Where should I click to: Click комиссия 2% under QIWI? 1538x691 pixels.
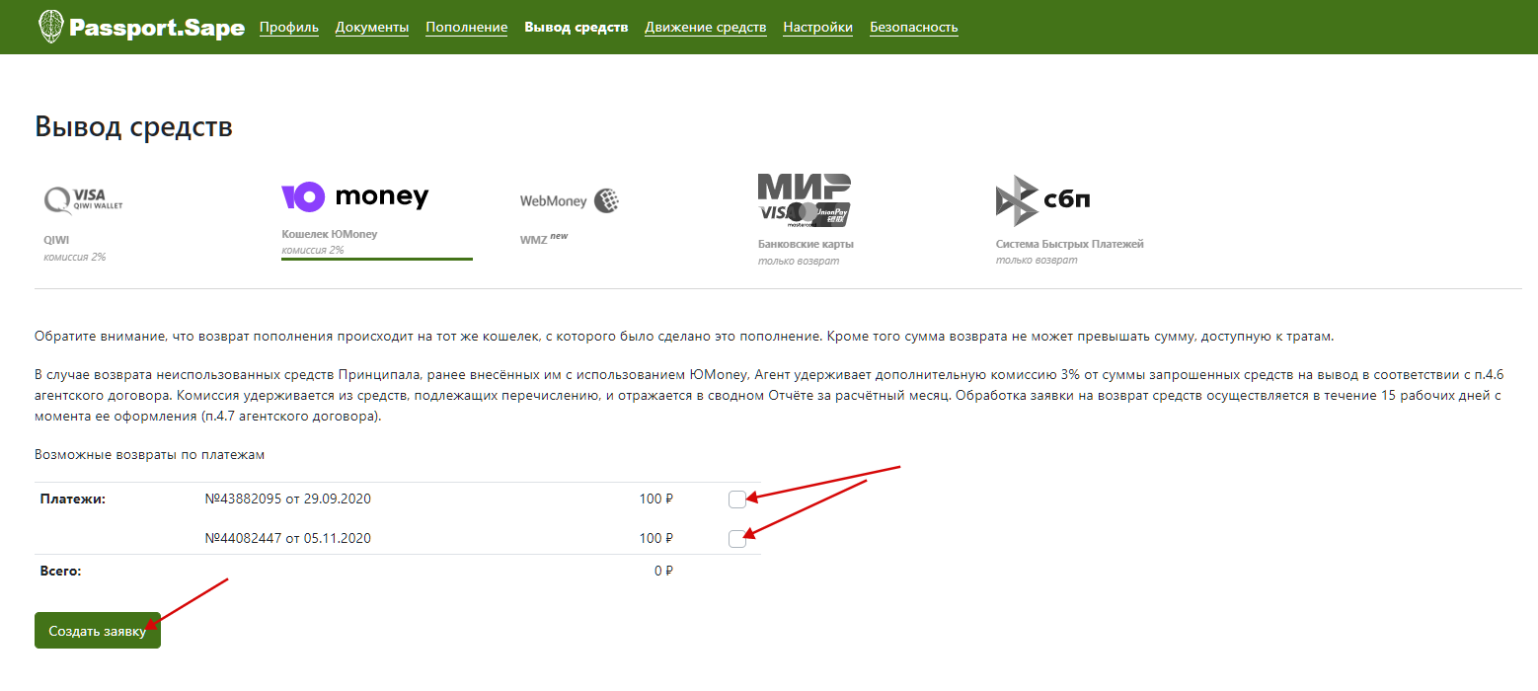pos(75,257)
